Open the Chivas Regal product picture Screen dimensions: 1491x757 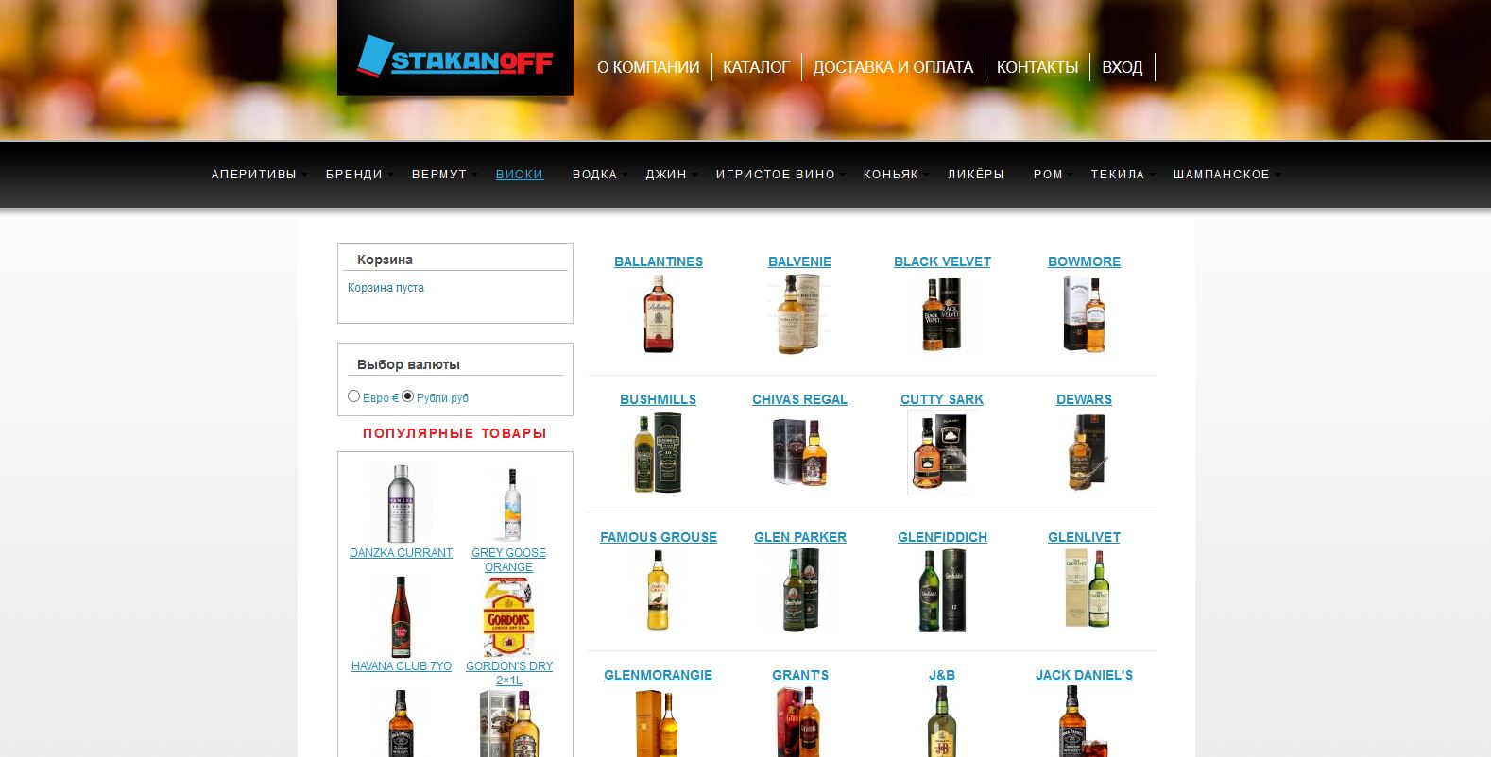point(800,452)
